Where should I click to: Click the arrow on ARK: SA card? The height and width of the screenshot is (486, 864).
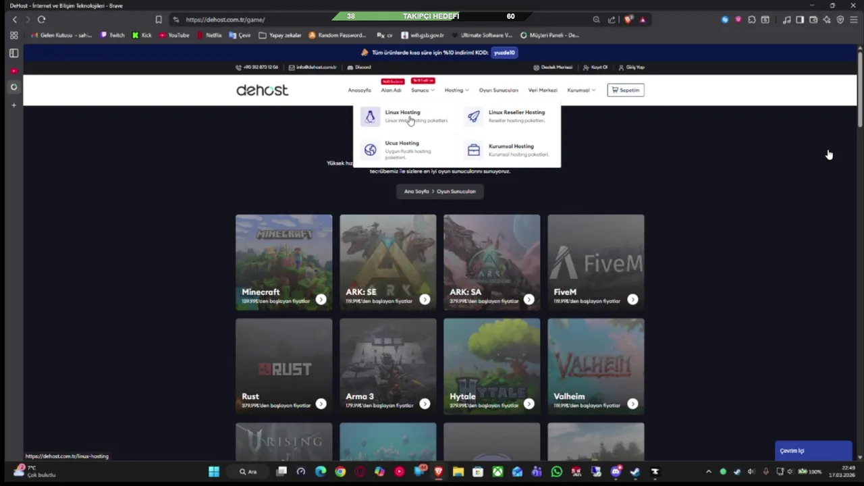[529, 300]
